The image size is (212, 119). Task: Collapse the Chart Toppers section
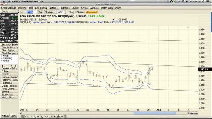pyautogui.click(x=9, y=53)
